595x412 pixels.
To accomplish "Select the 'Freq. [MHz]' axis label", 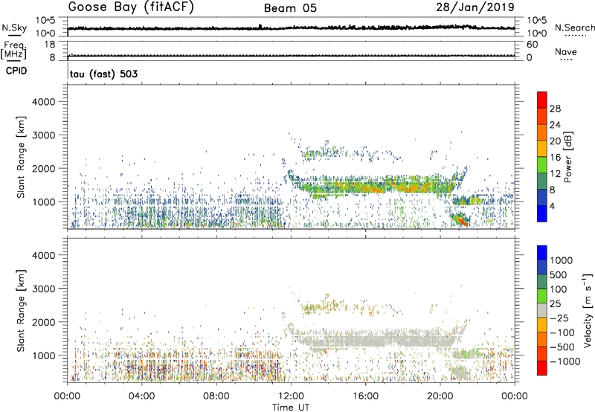I will click(x=13, y=51).
